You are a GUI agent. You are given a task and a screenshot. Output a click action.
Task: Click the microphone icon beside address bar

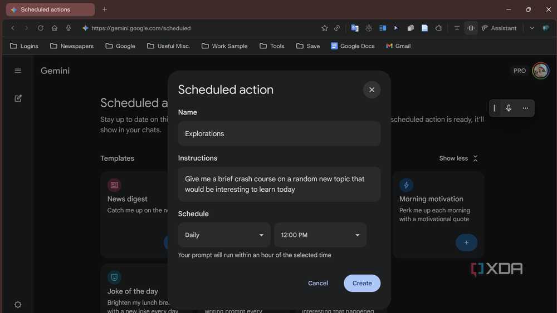[68, 28]
